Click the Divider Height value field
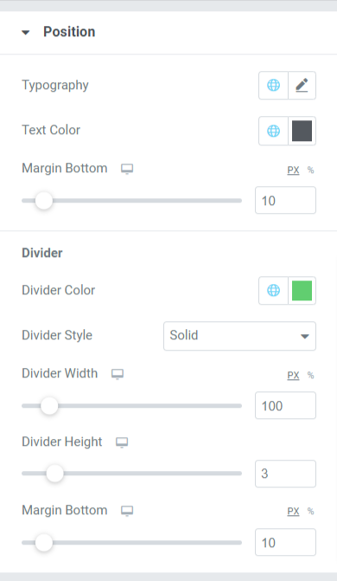Image resolution: width=337 pixels, height=581 pixels. point(285,474)
